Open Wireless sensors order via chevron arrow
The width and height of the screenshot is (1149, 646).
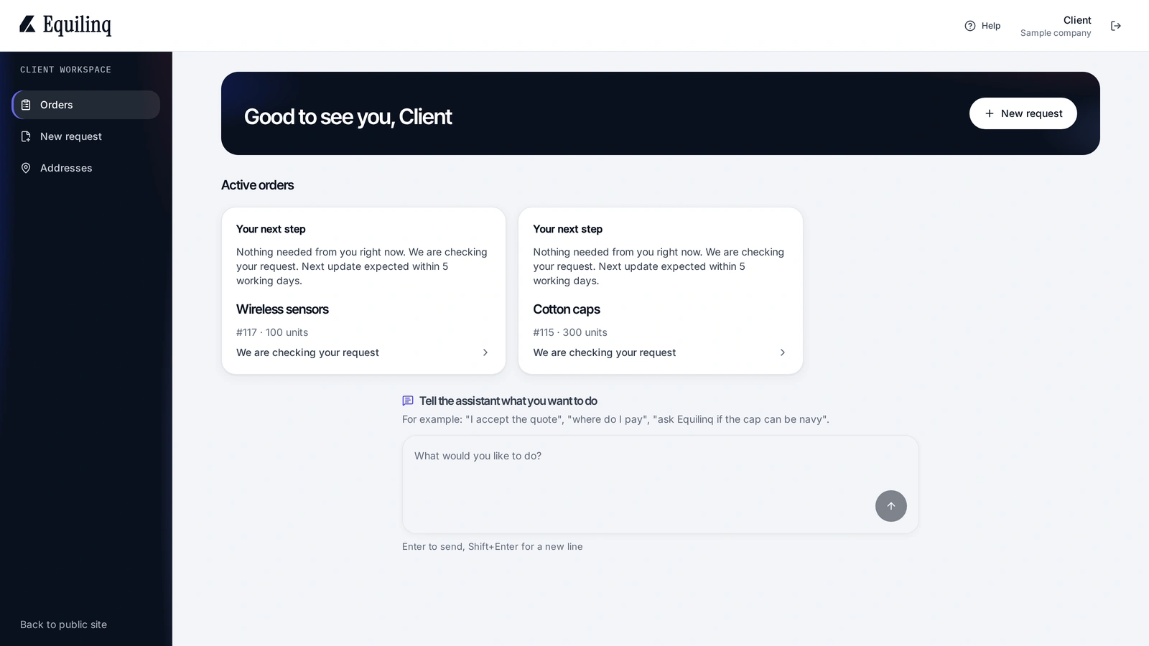click(x=485, y=352)
